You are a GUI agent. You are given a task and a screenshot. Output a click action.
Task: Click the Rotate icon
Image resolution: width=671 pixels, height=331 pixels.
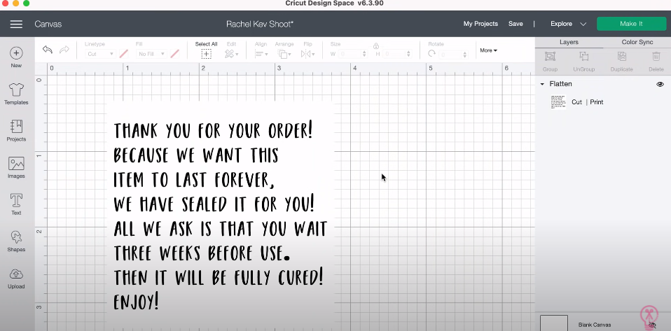[431, 54]
